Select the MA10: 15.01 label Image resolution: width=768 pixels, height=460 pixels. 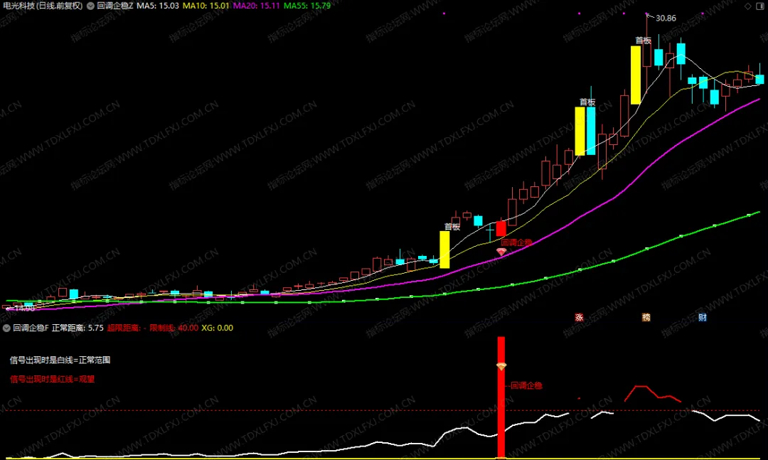point(206,6)
